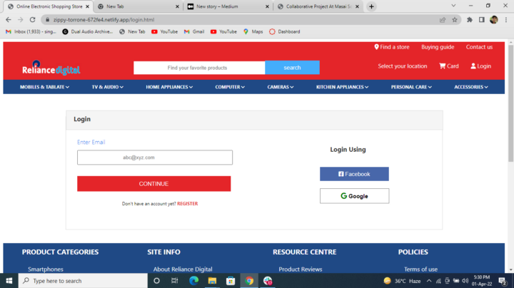Click the Windows taskbar search box
The image size is (514, 288).
(83, 281)
